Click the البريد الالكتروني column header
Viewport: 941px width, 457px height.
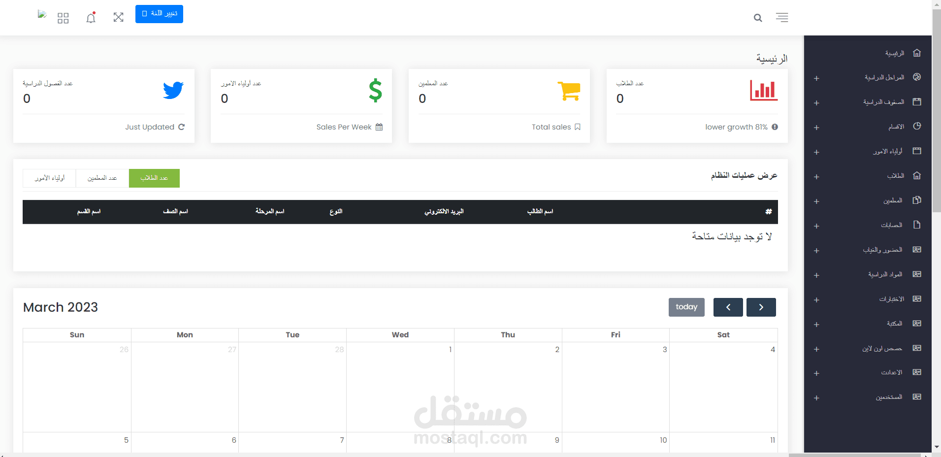pos(444,211)
